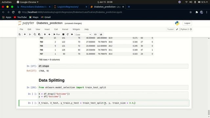Open Chrome three-dot menu
210x118 pixels.
coord(207,12)
